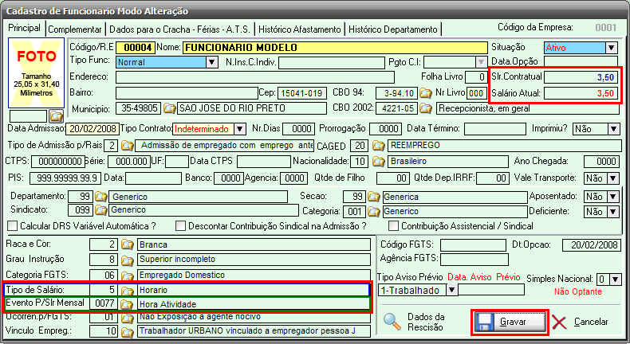Image resolution: width=630 pixels, height=344 pixels.
Task: Switch to the Principal tab
Action: (25, 28)
